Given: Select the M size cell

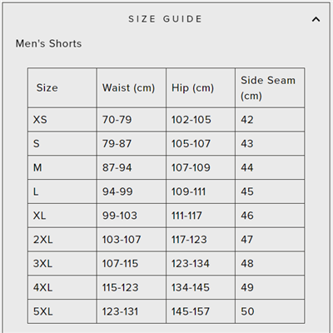Looking at the screenshot, I should [x=62, y=167].
